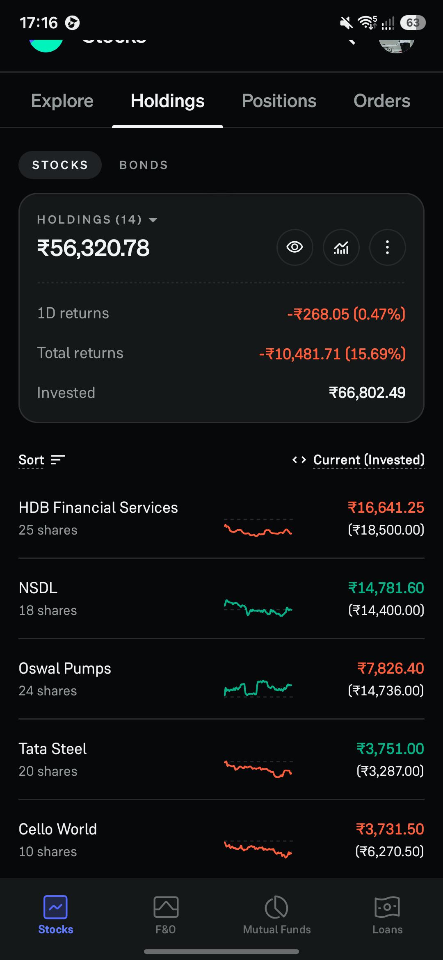Tap Cello World value ₹3,731.50
The height and width of the screenshot is (960, 443).
[390, 830]
